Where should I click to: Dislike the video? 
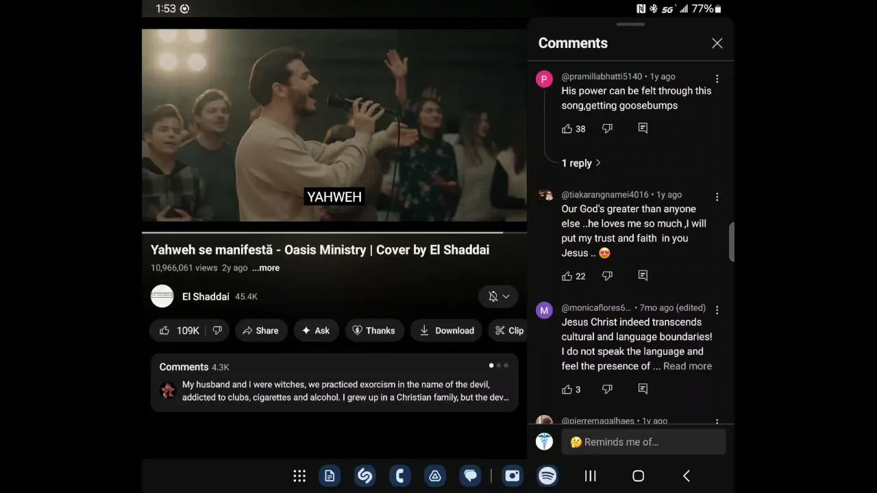(217, 331)
